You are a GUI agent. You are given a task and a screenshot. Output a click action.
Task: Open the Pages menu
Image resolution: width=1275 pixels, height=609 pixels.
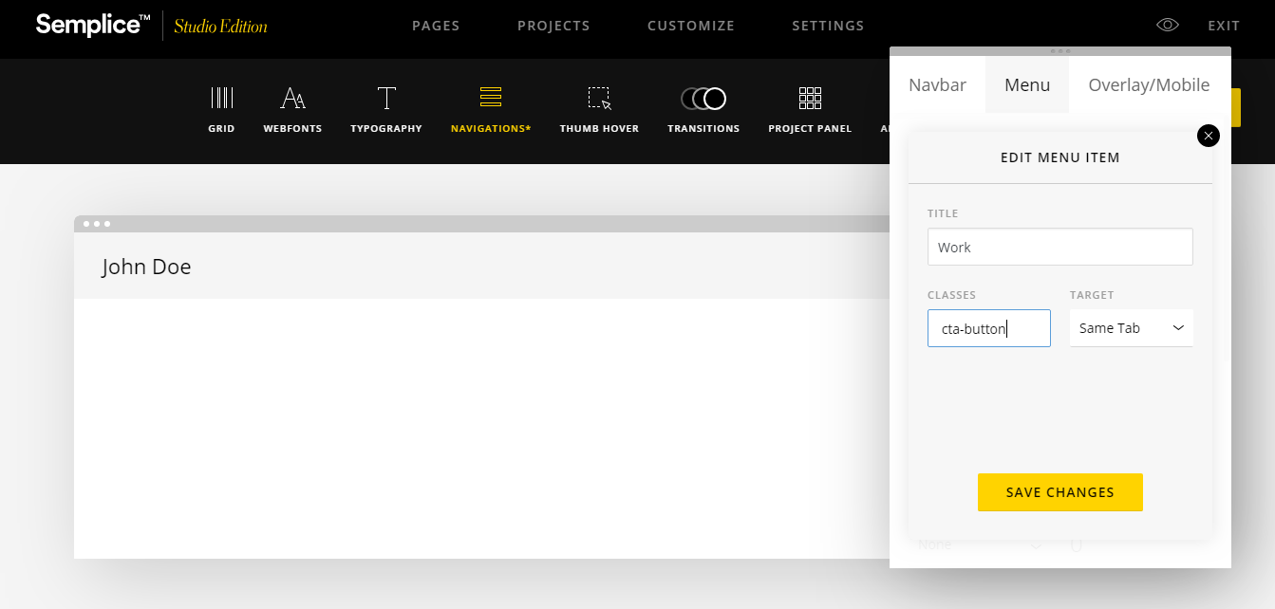pyautogui.click(x=436, y=26)
